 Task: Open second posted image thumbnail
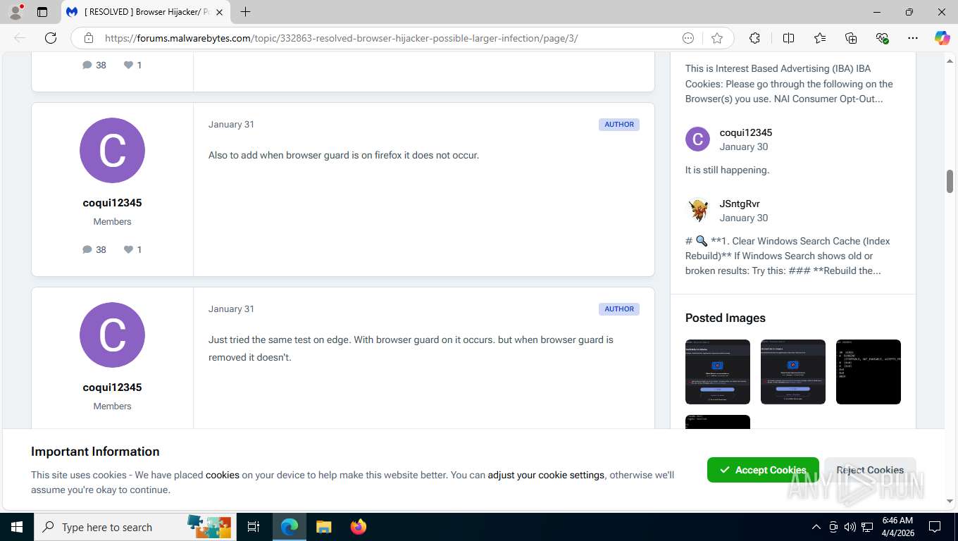(793, 372)
